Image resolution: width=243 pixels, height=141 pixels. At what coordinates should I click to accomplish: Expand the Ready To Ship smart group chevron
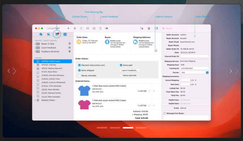pos(35,44)
